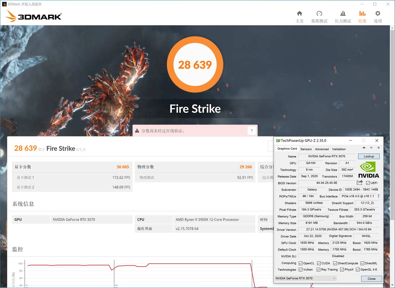
Task: Toggle the Ray Tracing checkbox
Action: pyautogui.click(x=319, y=270)
